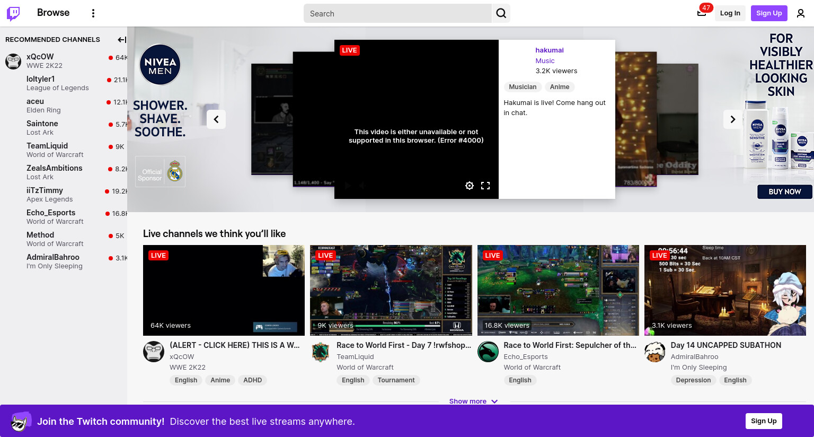Viewport: 814px width, 437px height.
Task: Open TeamLiquid name under stream card
Action: (x=355, y=357)
